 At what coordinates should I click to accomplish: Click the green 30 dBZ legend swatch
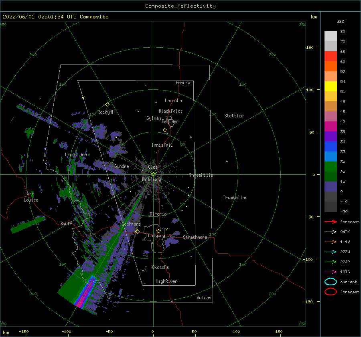[x=331, y=166]
